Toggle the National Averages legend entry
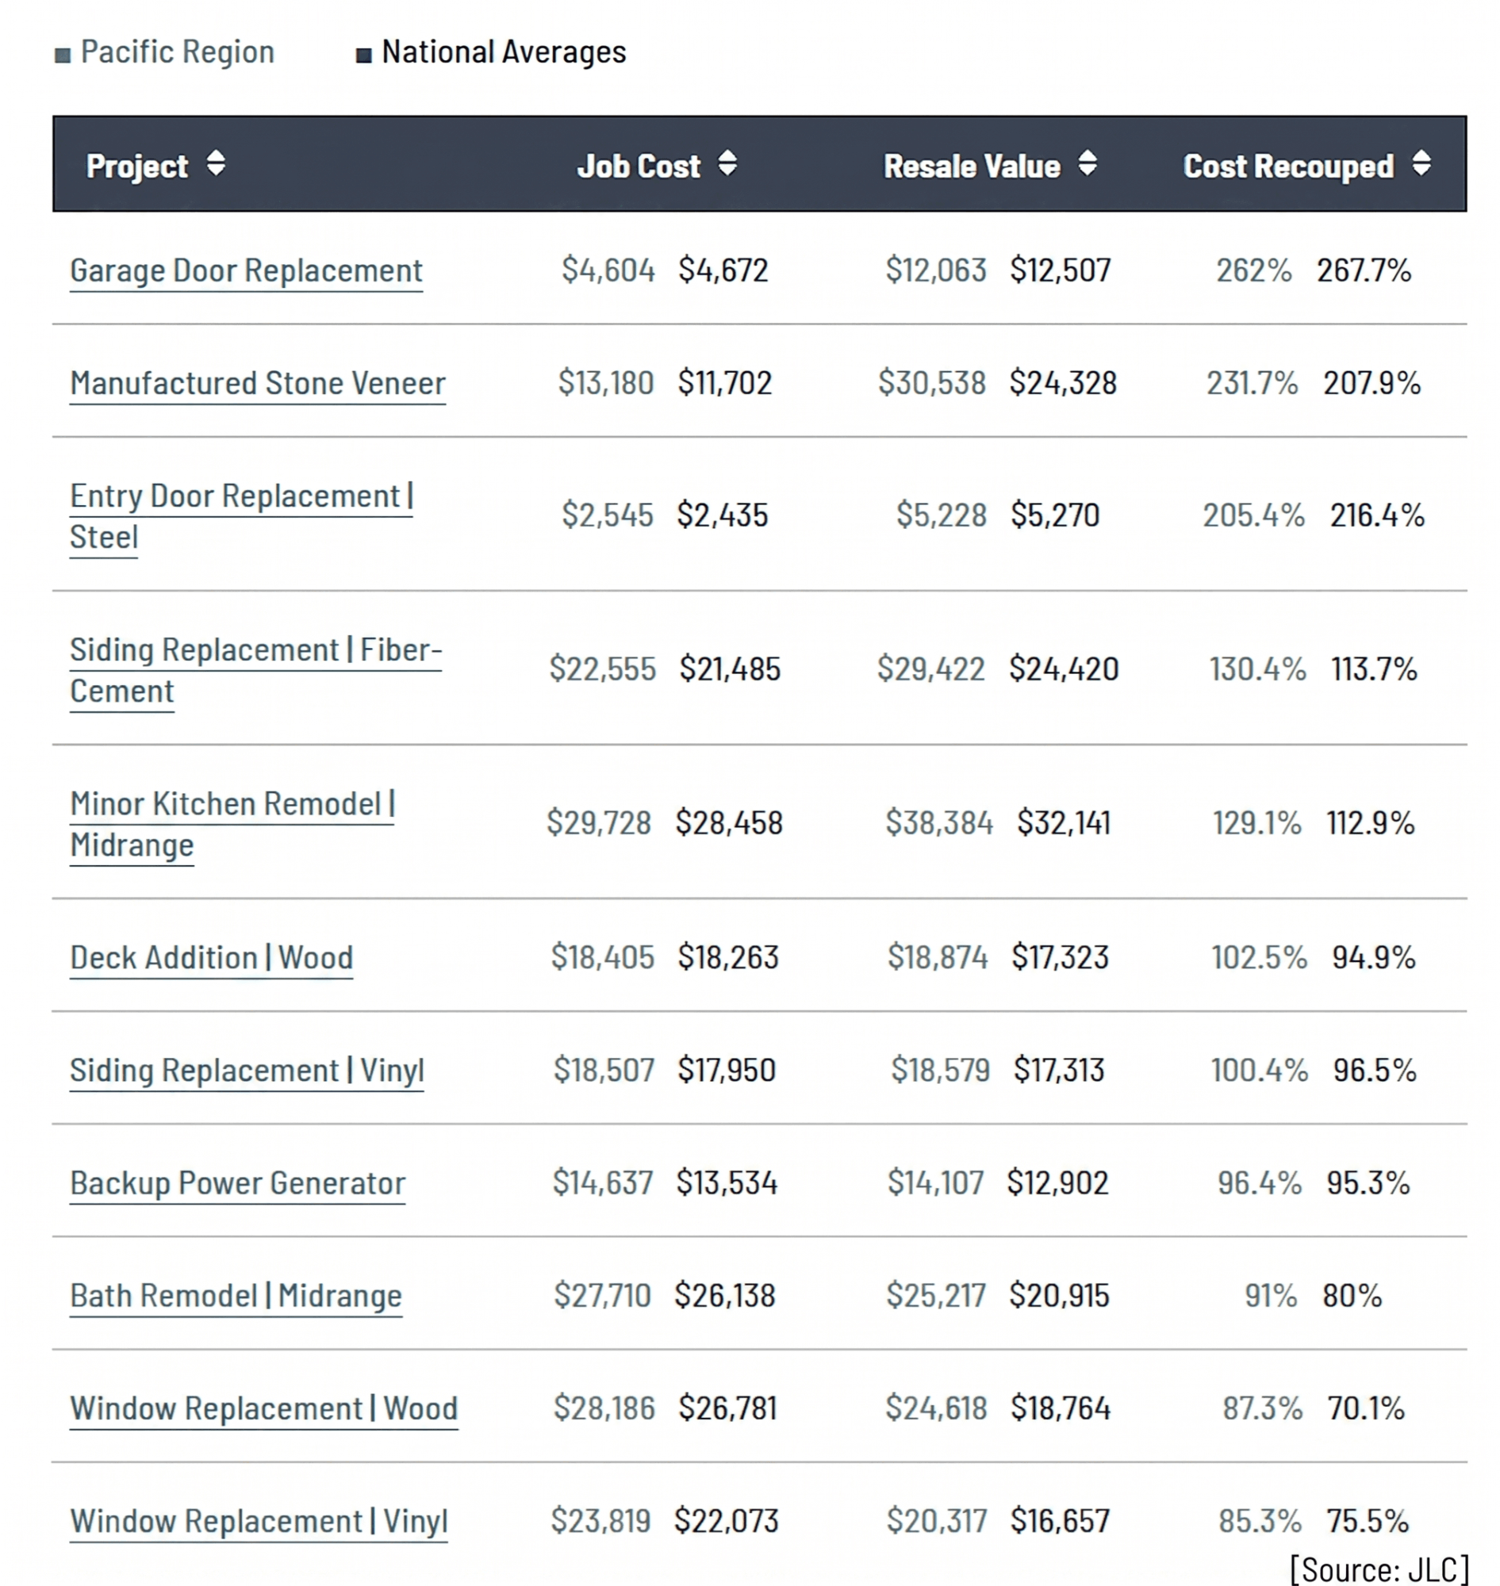1500x1586 pixels. point(502,53)
